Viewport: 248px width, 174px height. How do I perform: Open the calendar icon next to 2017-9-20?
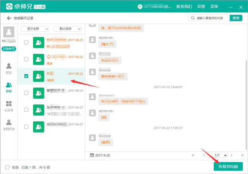pos(92,155)
